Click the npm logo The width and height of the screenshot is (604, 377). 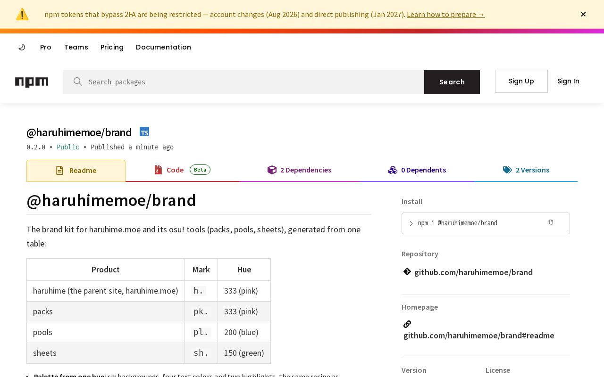click(32, 82)
